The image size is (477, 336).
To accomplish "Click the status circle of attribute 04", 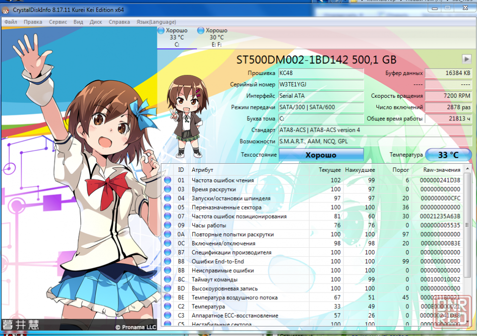I will pos(167,198).
